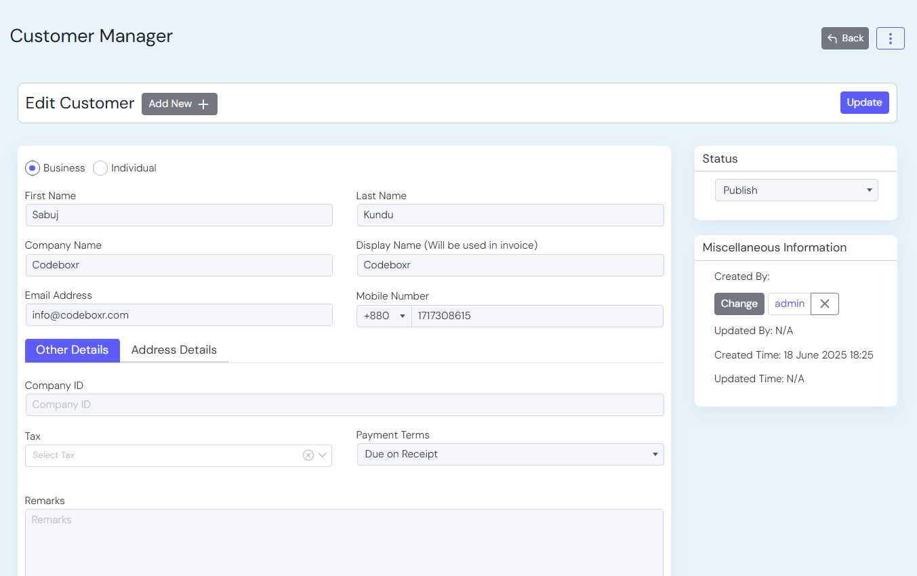The image size is (917, 576).
Task: Focus the Email Address input field
Action: [178, 315]
